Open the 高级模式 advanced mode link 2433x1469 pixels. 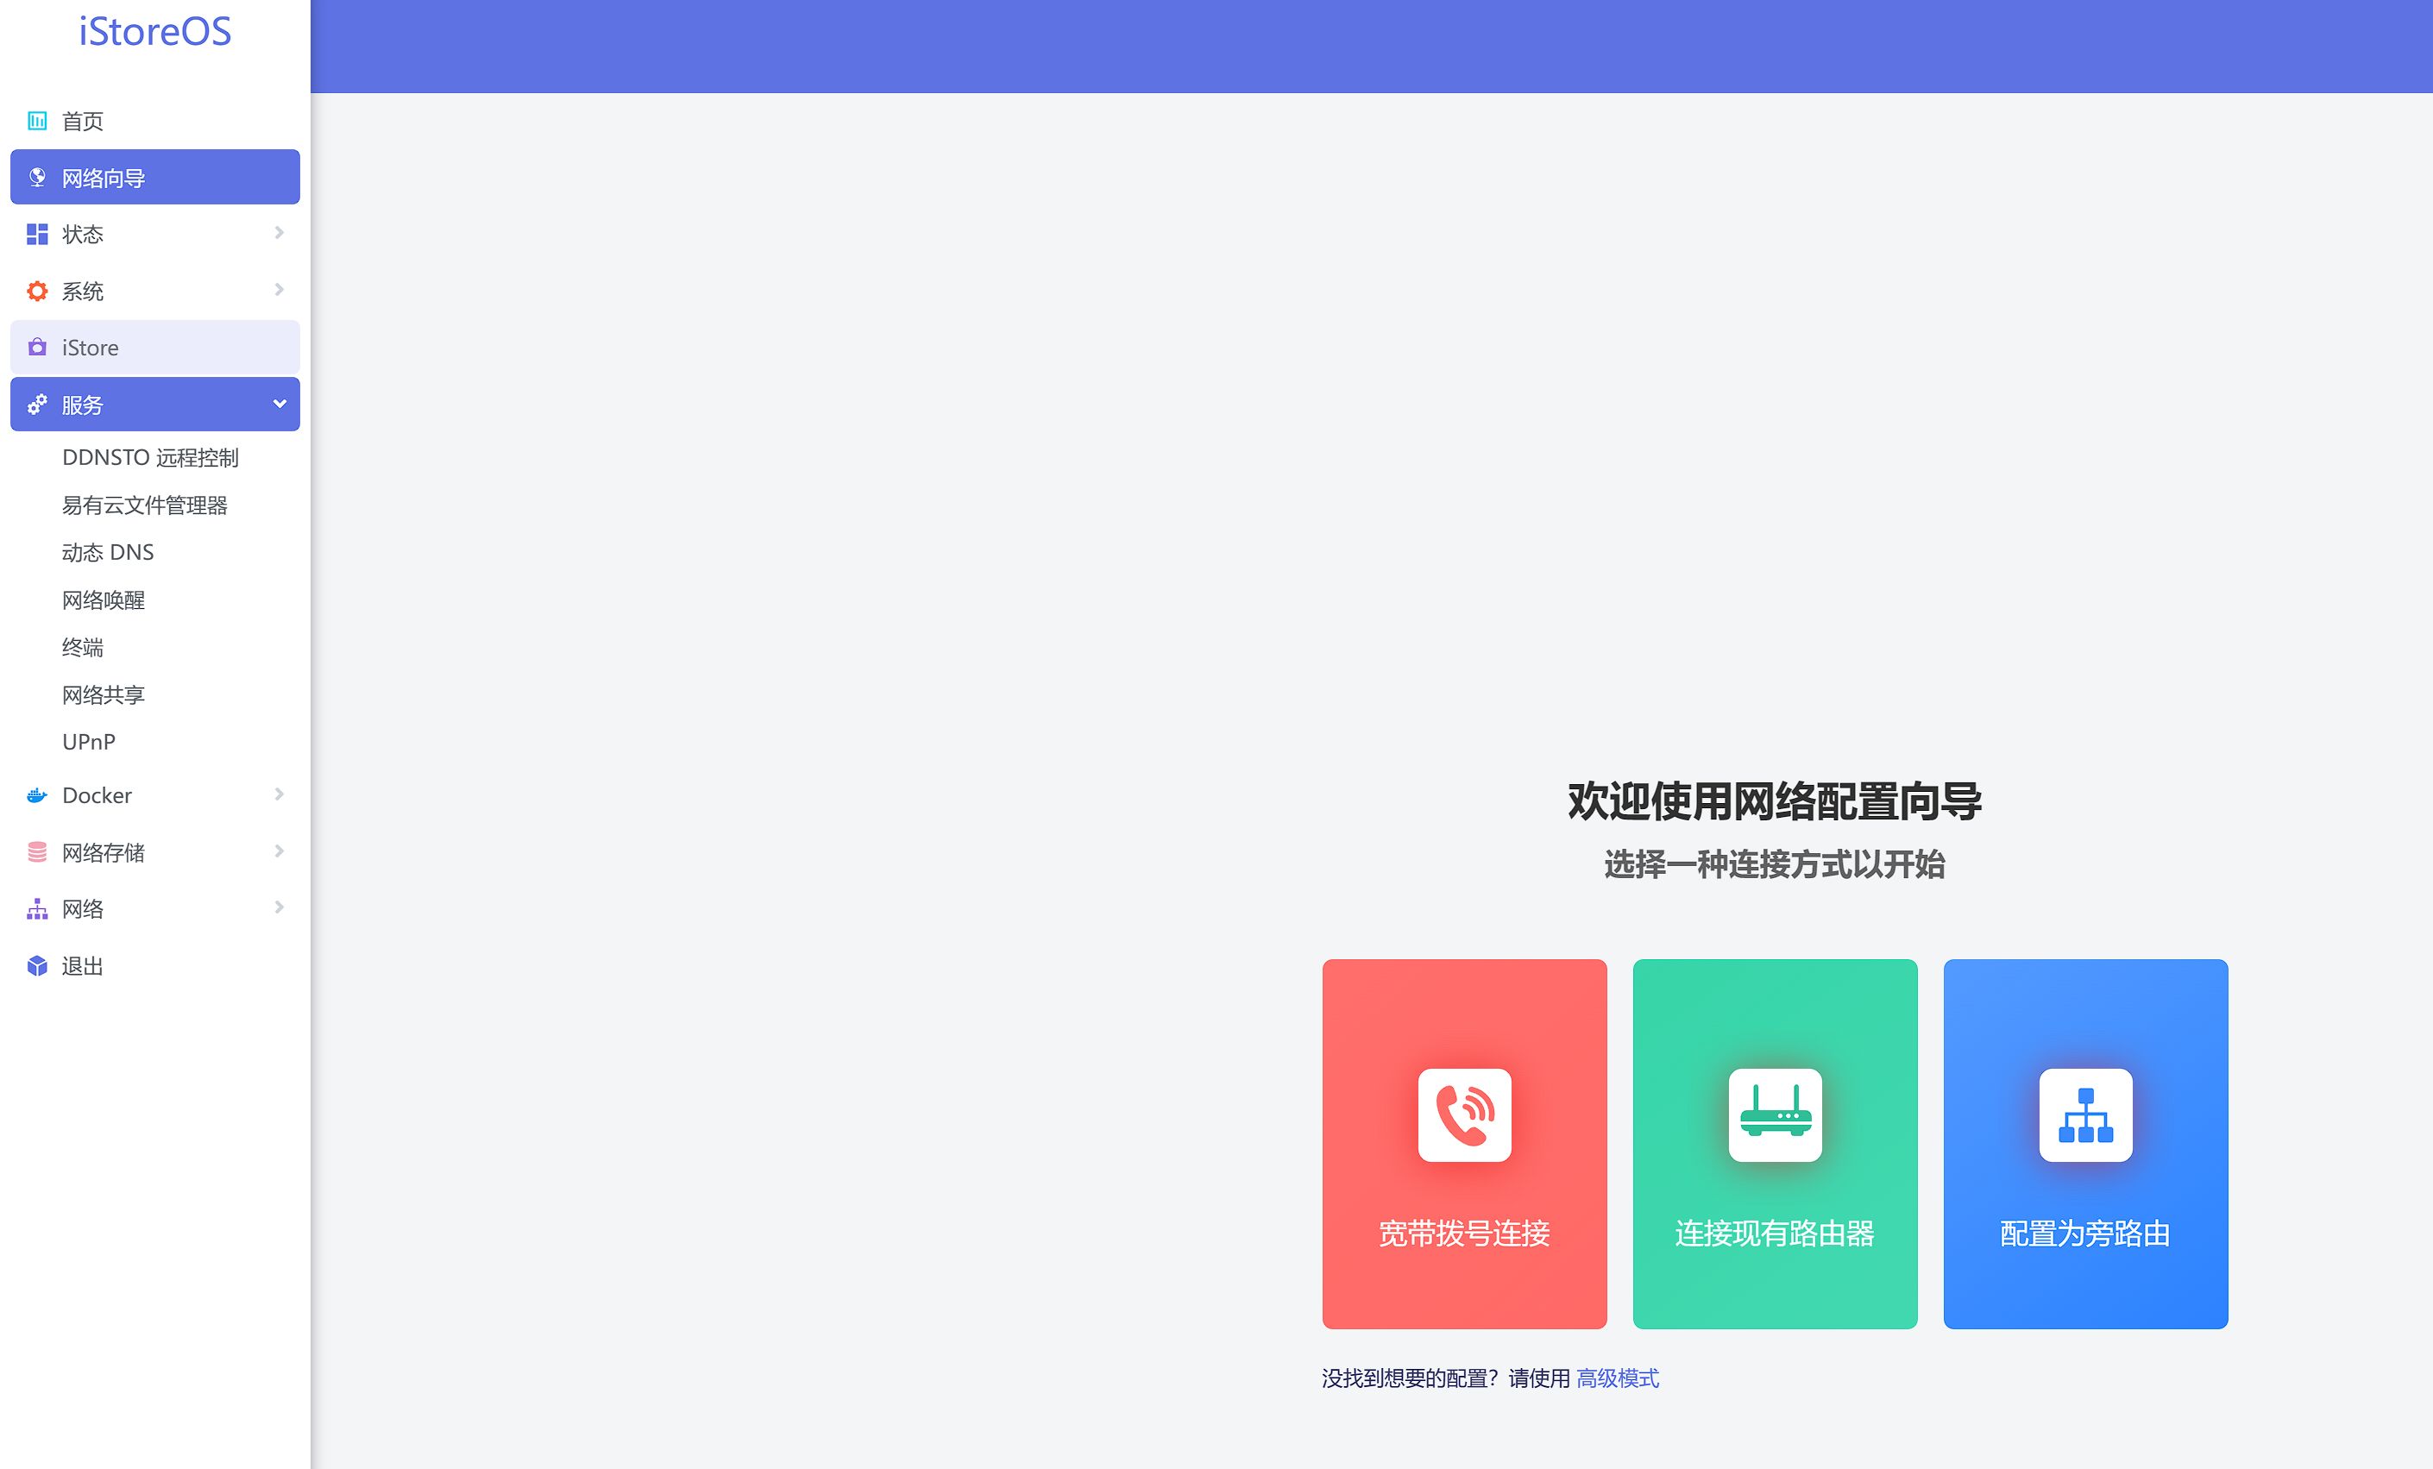click(x=1618, y=1378)
